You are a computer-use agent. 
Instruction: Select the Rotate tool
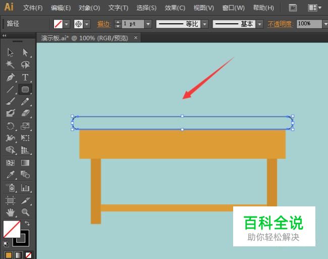point(10,126)
